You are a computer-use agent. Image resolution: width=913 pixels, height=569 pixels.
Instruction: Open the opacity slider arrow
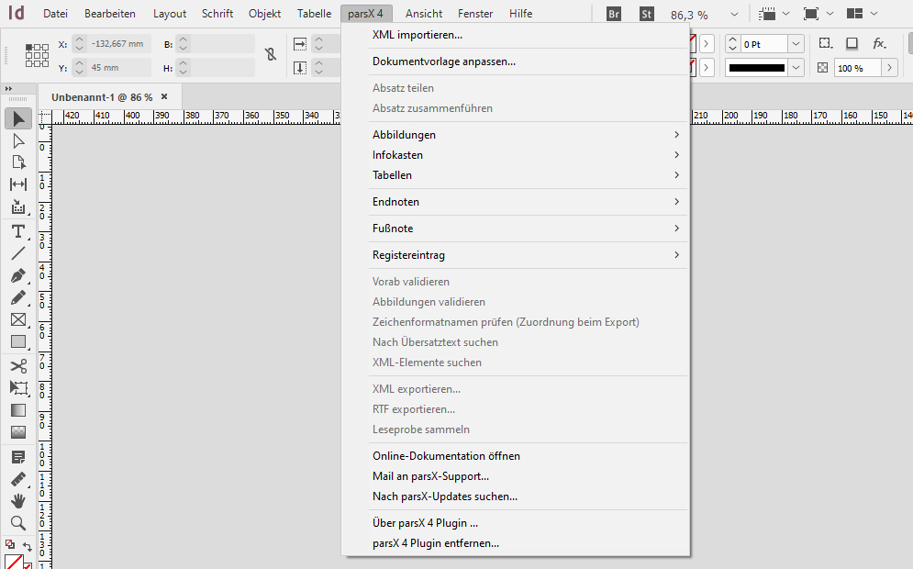pyautogui.click(x=889, y=68)
